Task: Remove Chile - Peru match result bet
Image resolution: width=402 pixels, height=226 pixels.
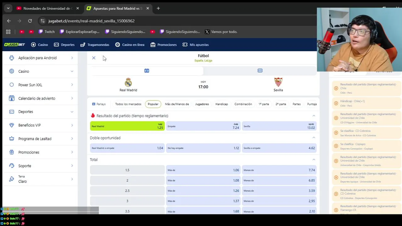Action: pos(336,88)
